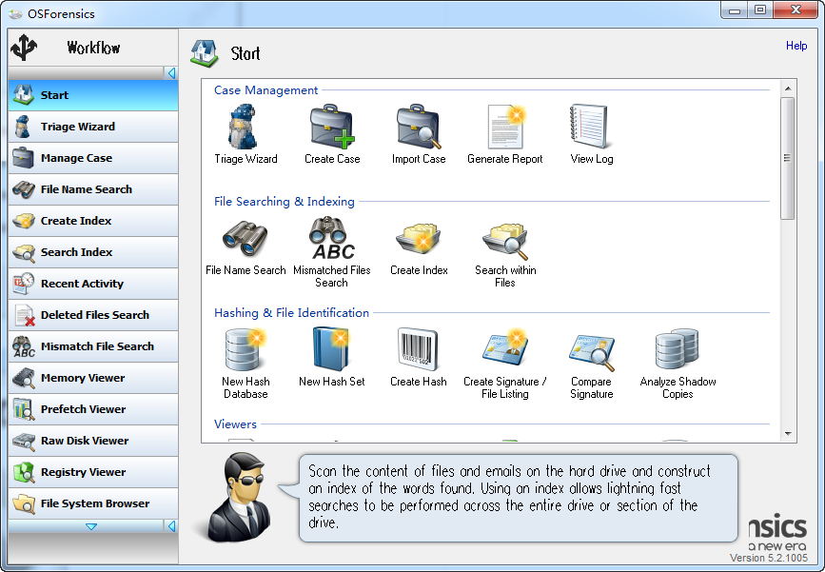Image resolution: width=825 pixels, height=572 pixels.
Task: Open File Name Search binoculars in main panel
Action: tap(246, 240)
